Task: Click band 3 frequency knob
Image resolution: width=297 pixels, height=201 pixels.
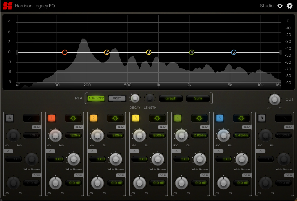Action: click(139, 136)
